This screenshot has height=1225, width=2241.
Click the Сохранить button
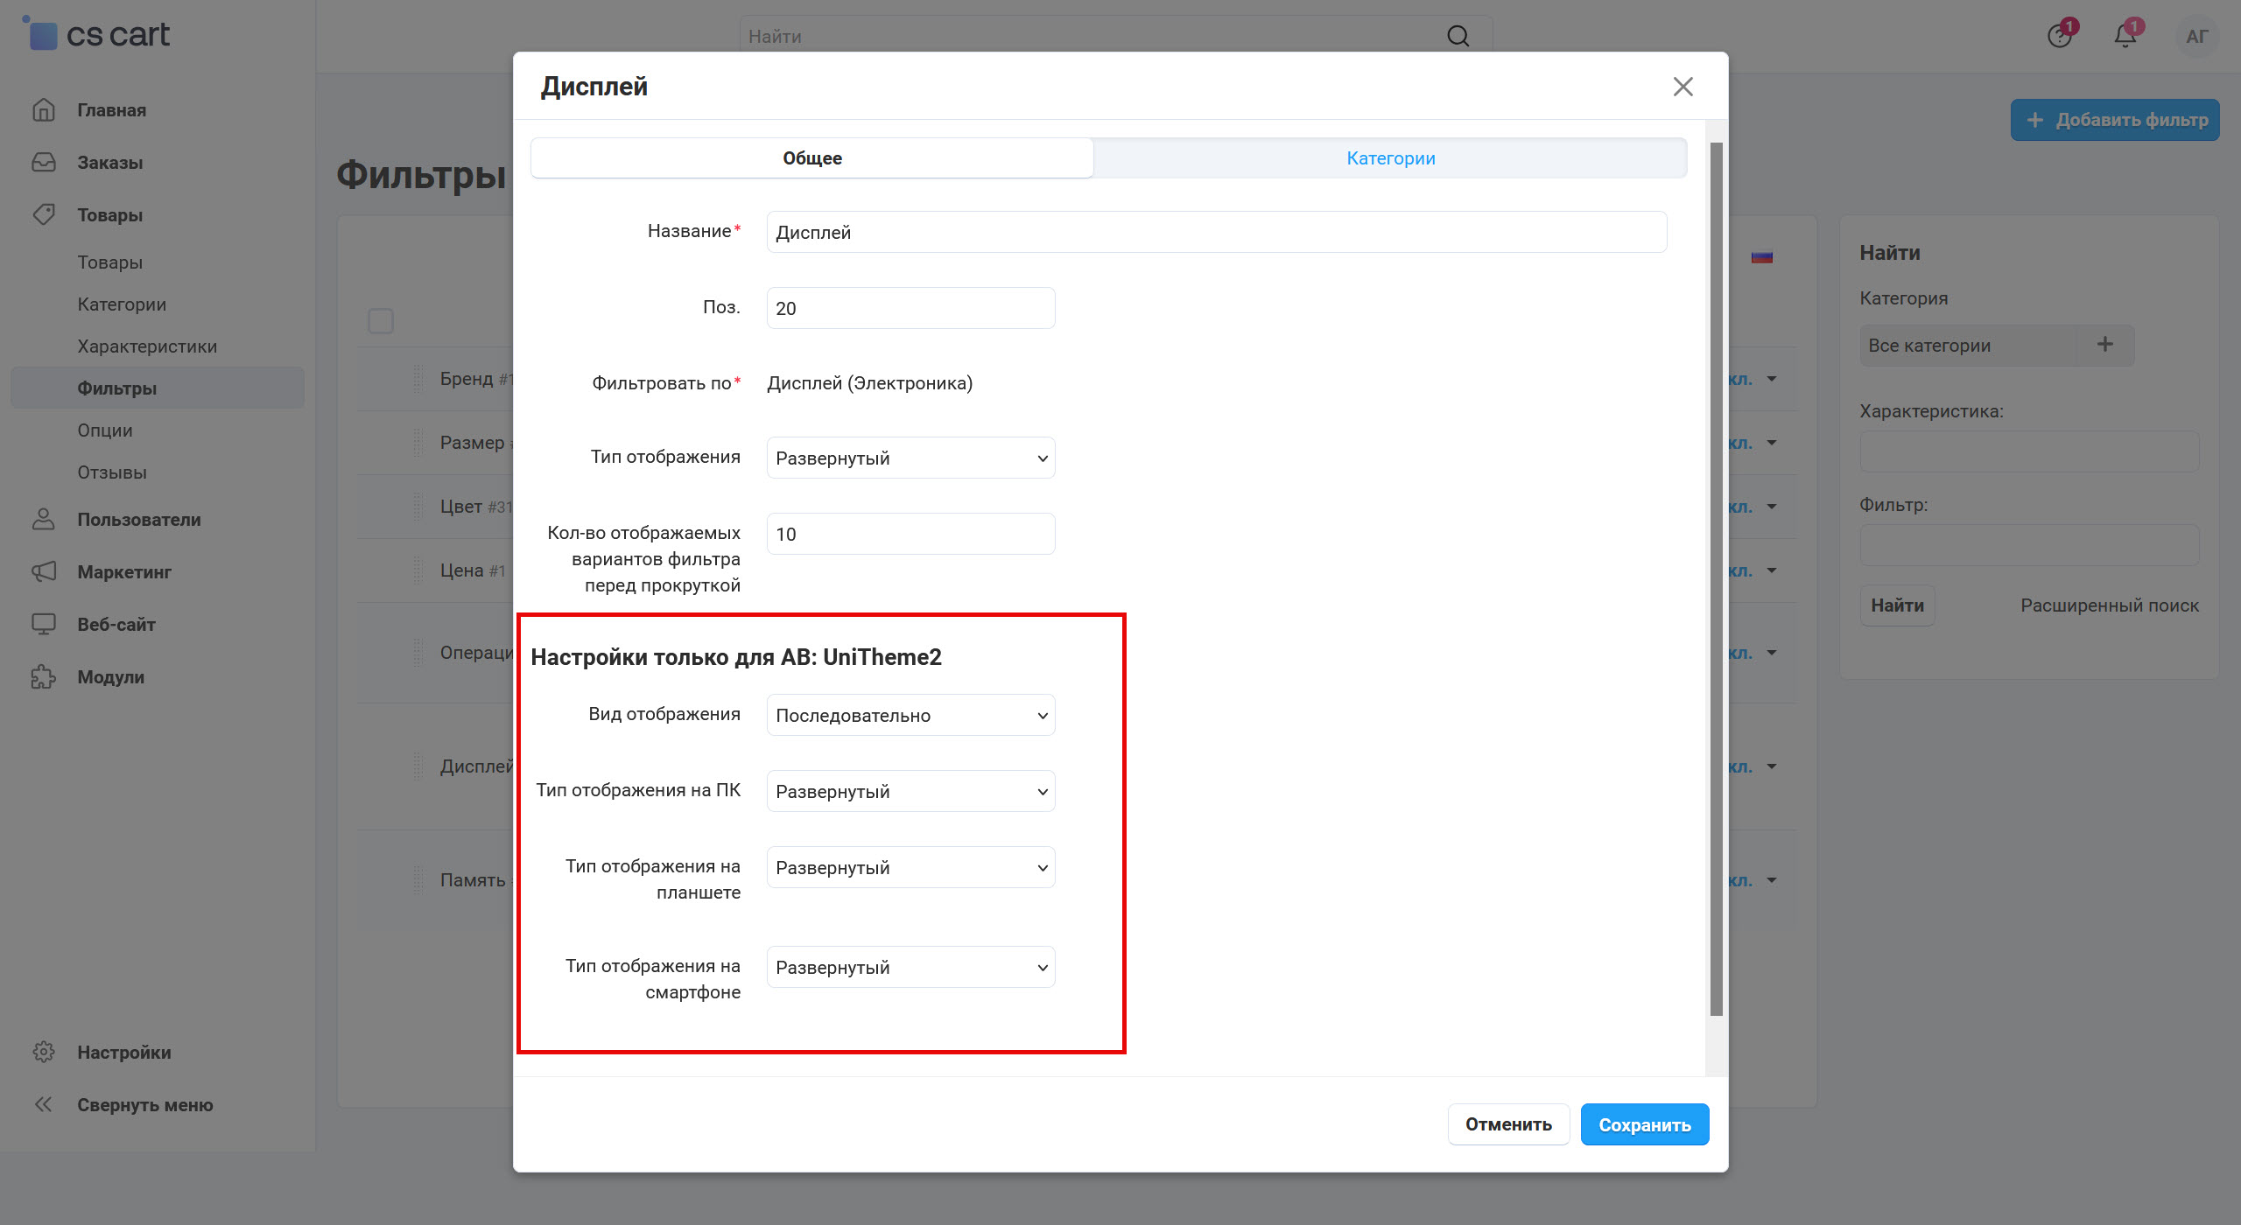[1645, 1124]
